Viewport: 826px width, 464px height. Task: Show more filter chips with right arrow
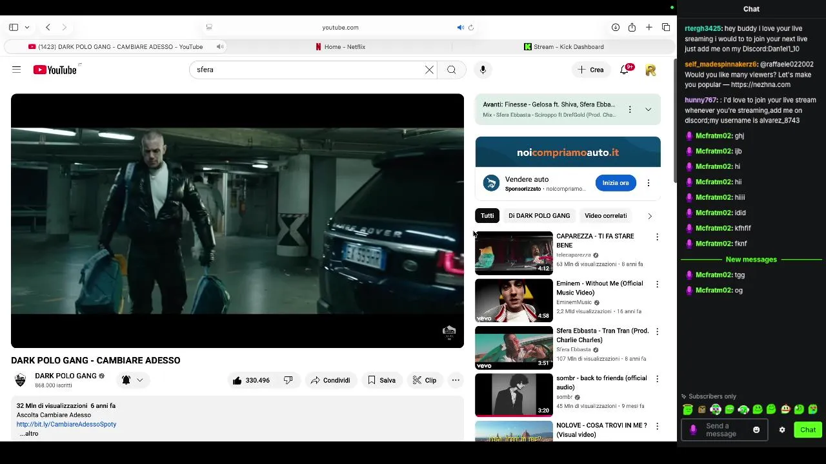(x=650, y=216)
